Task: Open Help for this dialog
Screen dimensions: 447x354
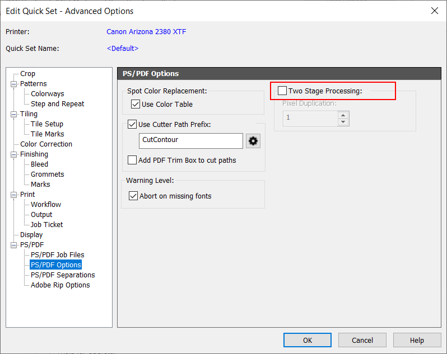Action: click(417, 340)
